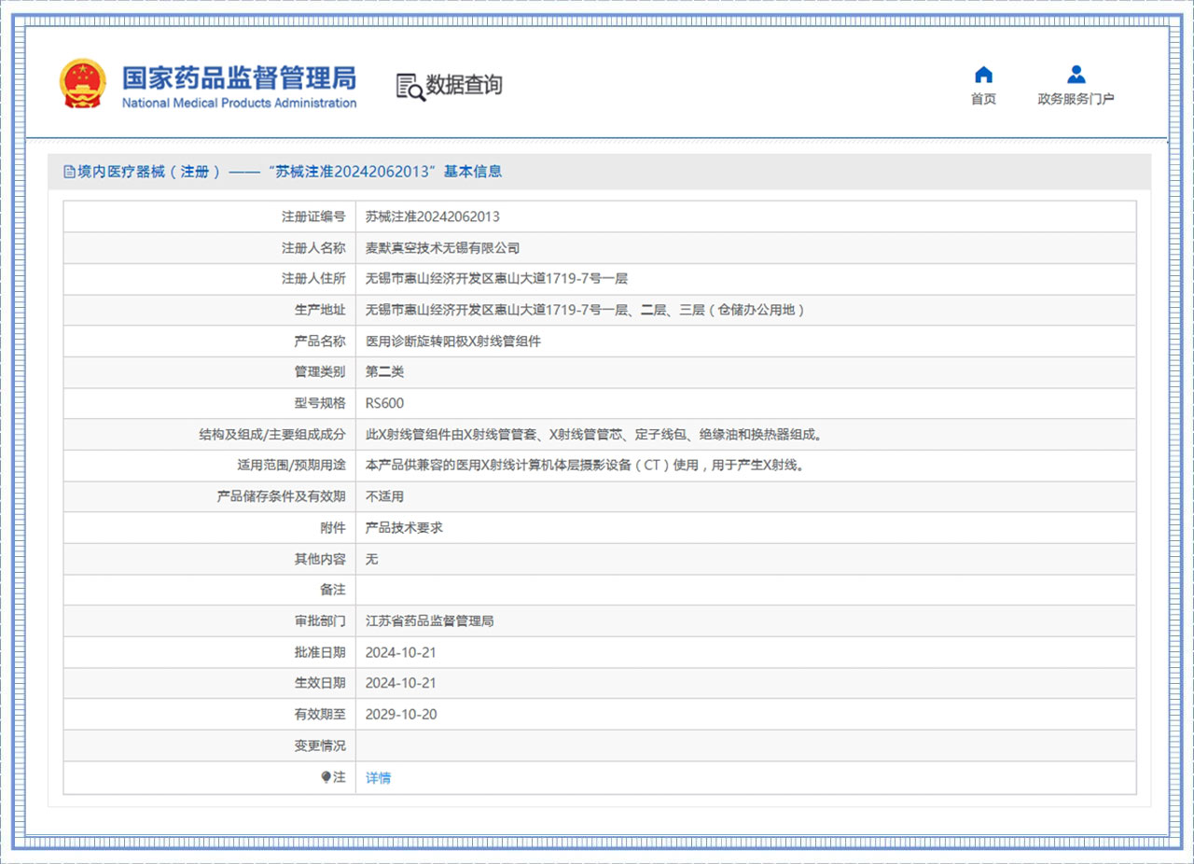Click the national emblem logo icon
1194x864 pixels.
click(x=83, y=83)
